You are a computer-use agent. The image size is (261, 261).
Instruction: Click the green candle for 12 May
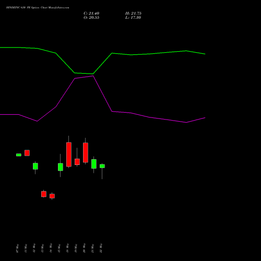pyautogui.click(x=35, y=166)
